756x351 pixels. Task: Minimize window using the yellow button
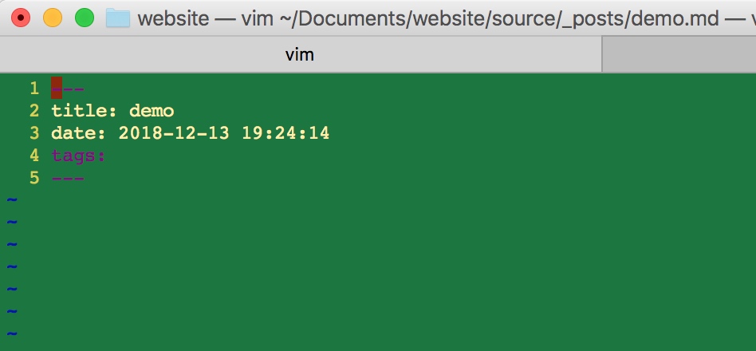point(53,18)
